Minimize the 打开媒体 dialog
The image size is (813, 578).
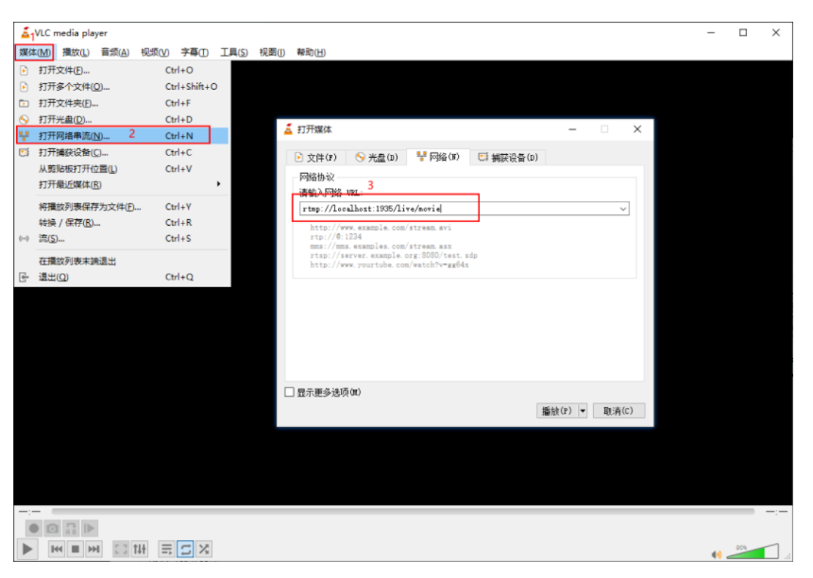coord(572,129)
